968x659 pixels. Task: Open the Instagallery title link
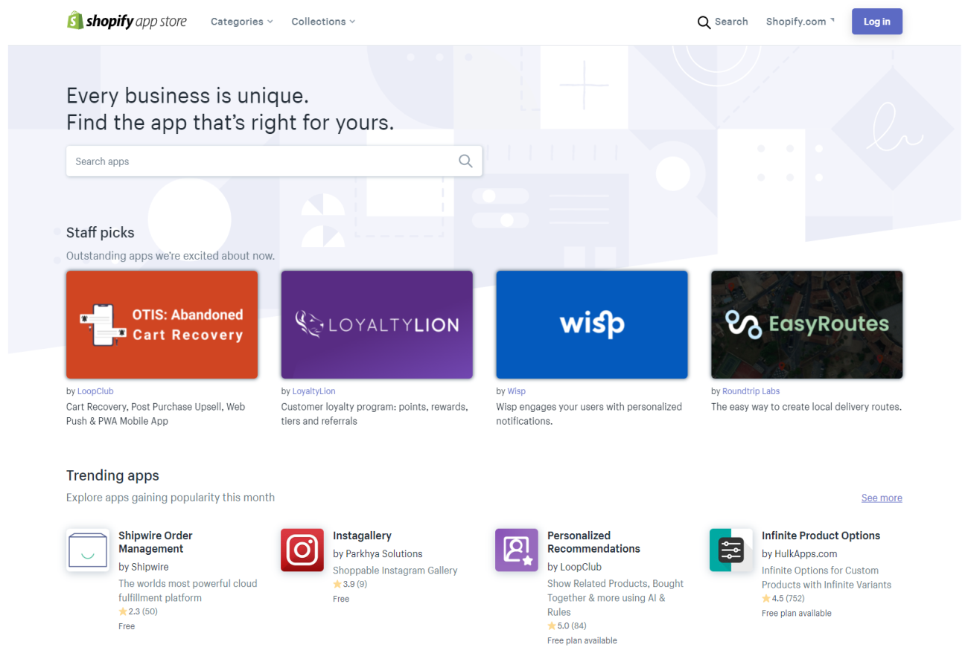pos(363,536)
